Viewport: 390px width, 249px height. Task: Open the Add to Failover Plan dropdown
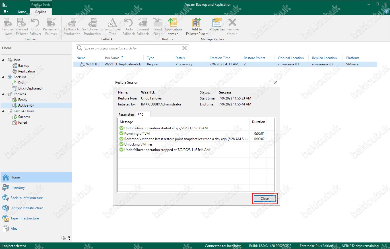coord(197,27)
